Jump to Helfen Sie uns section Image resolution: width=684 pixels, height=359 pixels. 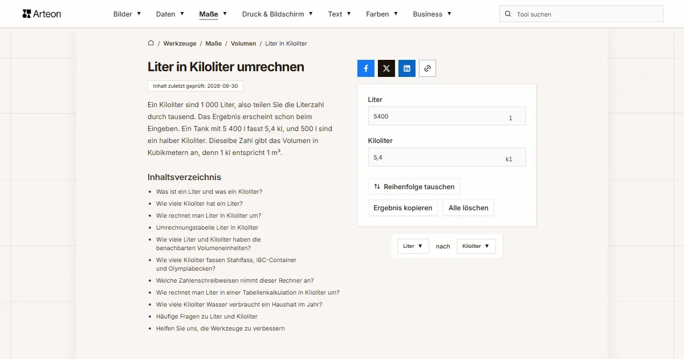pyautogui.click(x=221, y=328)
